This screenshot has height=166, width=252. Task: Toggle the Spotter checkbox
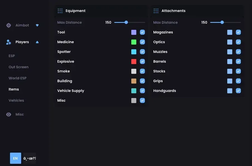click(142, 52)
